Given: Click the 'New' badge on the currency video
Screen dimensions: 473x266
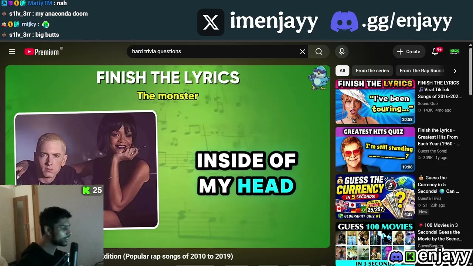Looking at the screenshot, I should (x=423, y=212).
